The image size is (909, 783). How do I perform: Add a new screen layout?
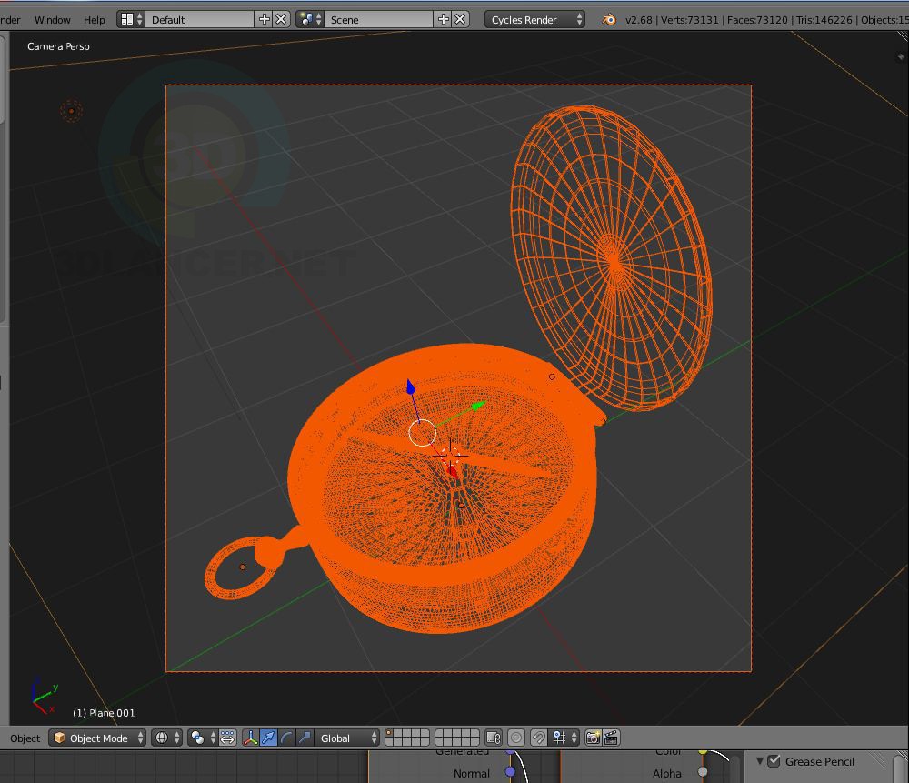[x=264, y=19]
